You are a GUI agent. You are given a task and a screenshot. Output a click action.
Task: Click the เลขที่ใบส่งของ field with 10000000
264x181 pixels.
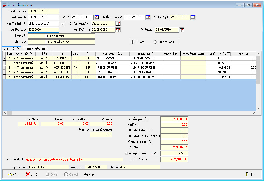pos(44,30)
